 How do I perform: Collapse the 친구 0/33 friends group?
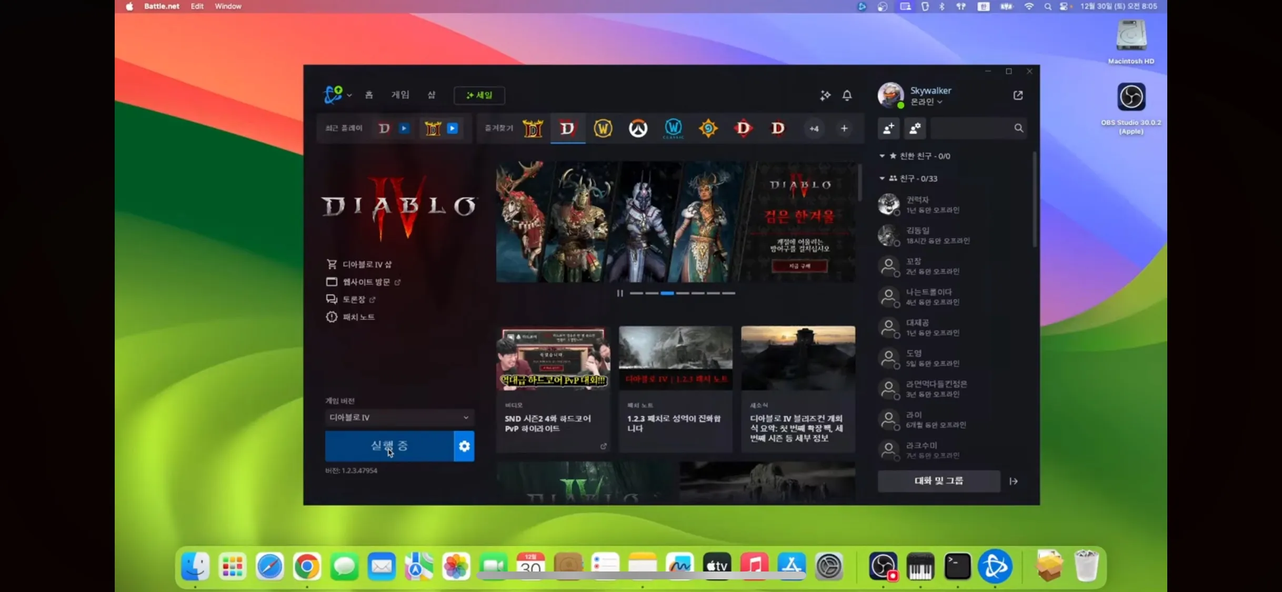point(882,178)
